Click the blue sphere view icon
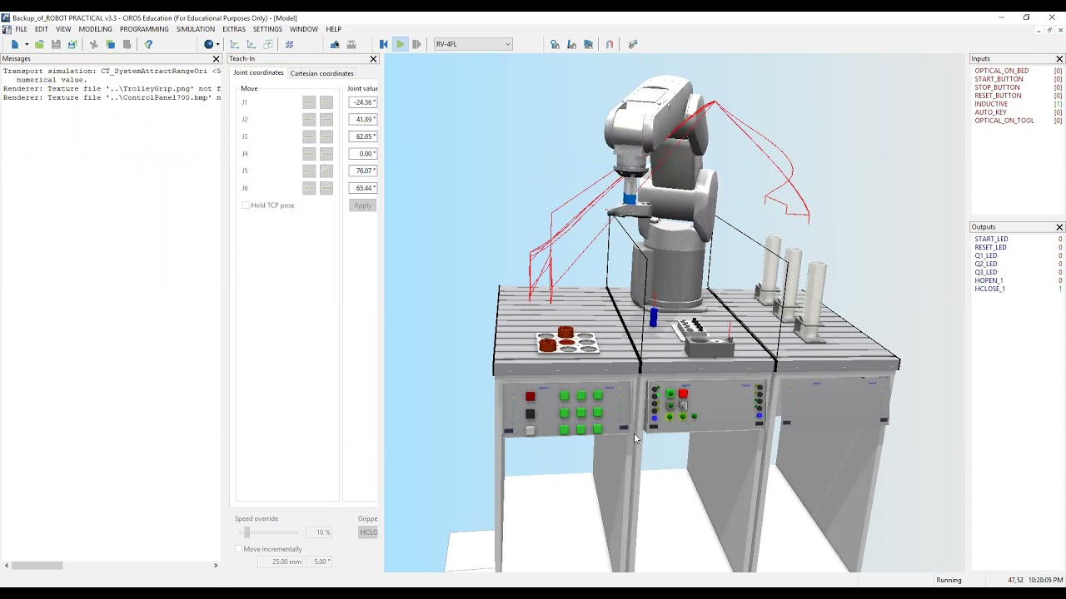 point(208,44)
